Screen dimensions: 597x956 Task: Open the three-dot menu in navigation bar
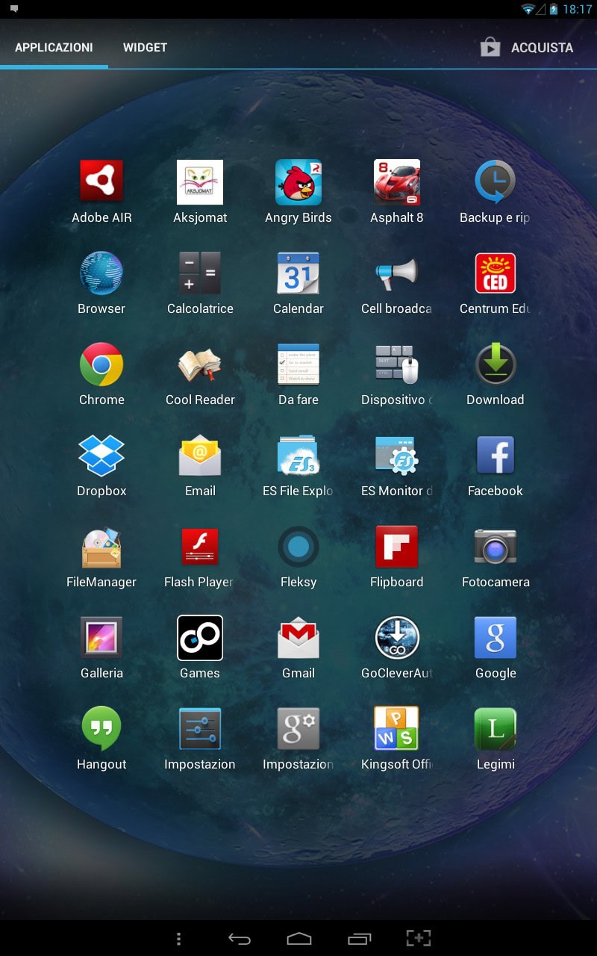point(178,938)
